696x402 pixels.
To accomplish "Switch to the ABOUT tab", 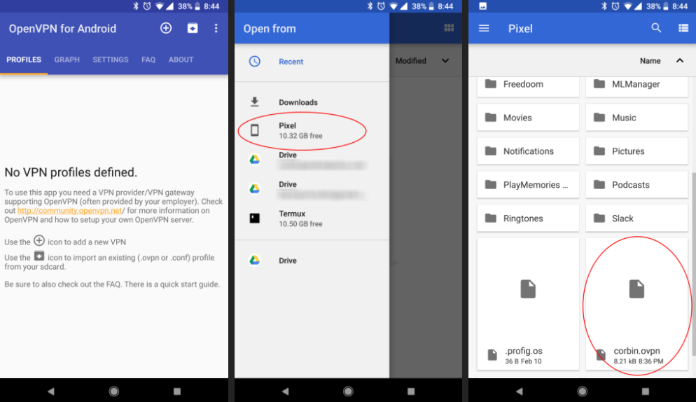I will coord(181,60).
